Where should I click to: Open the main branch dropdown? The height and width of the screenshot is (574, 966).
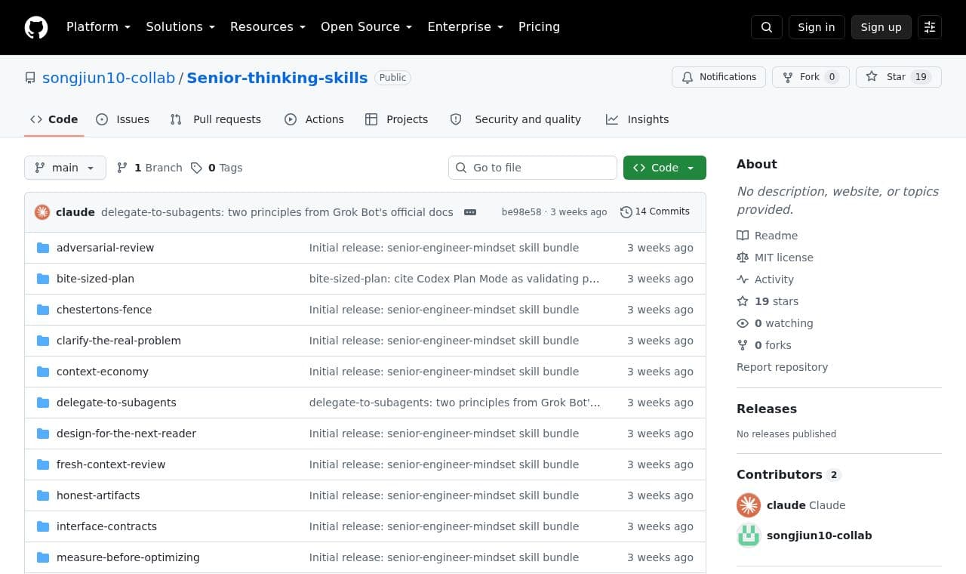pyautogui.click(x=65, y=168)
